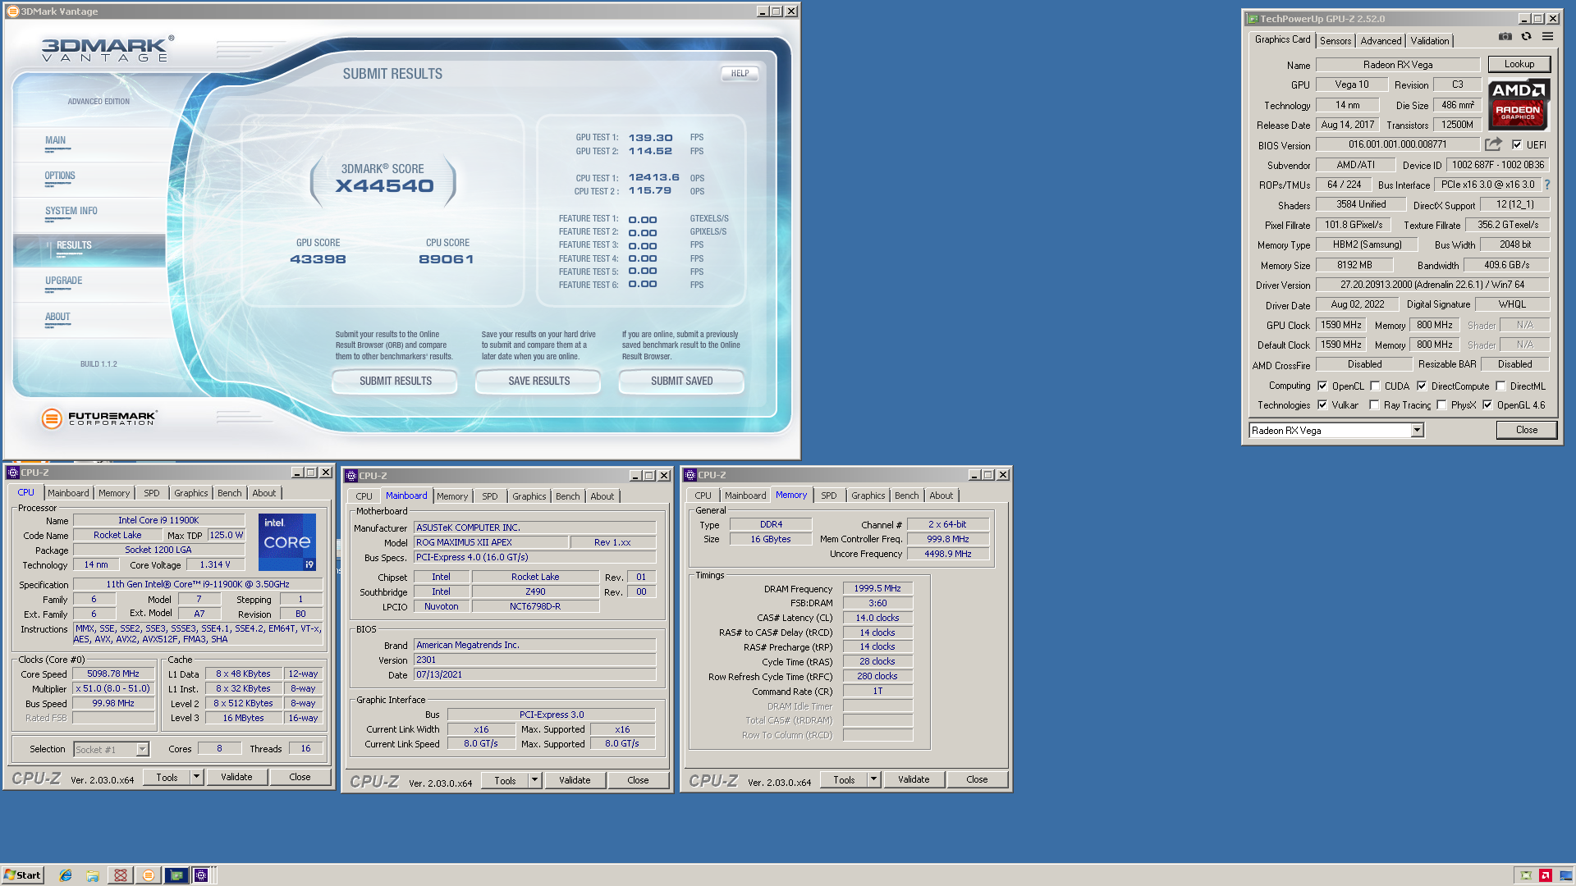Screen dimensions: 1576x886
Task: Click the 3DMark Vantage logo
Action: point(107,49)
